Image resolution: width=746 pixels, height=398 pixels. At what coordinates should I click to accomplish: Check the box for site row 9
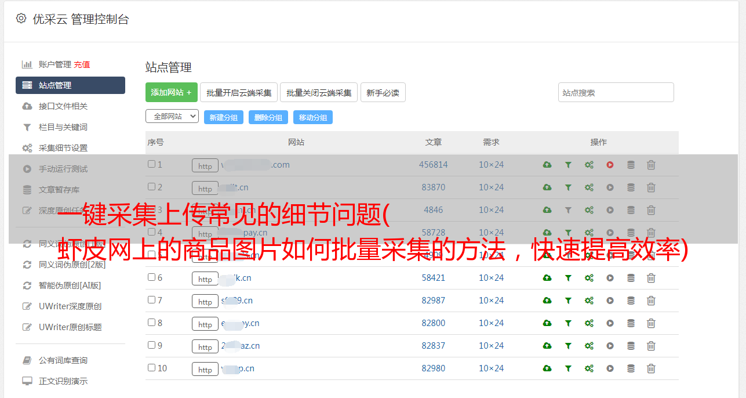[x=151, y=345]
